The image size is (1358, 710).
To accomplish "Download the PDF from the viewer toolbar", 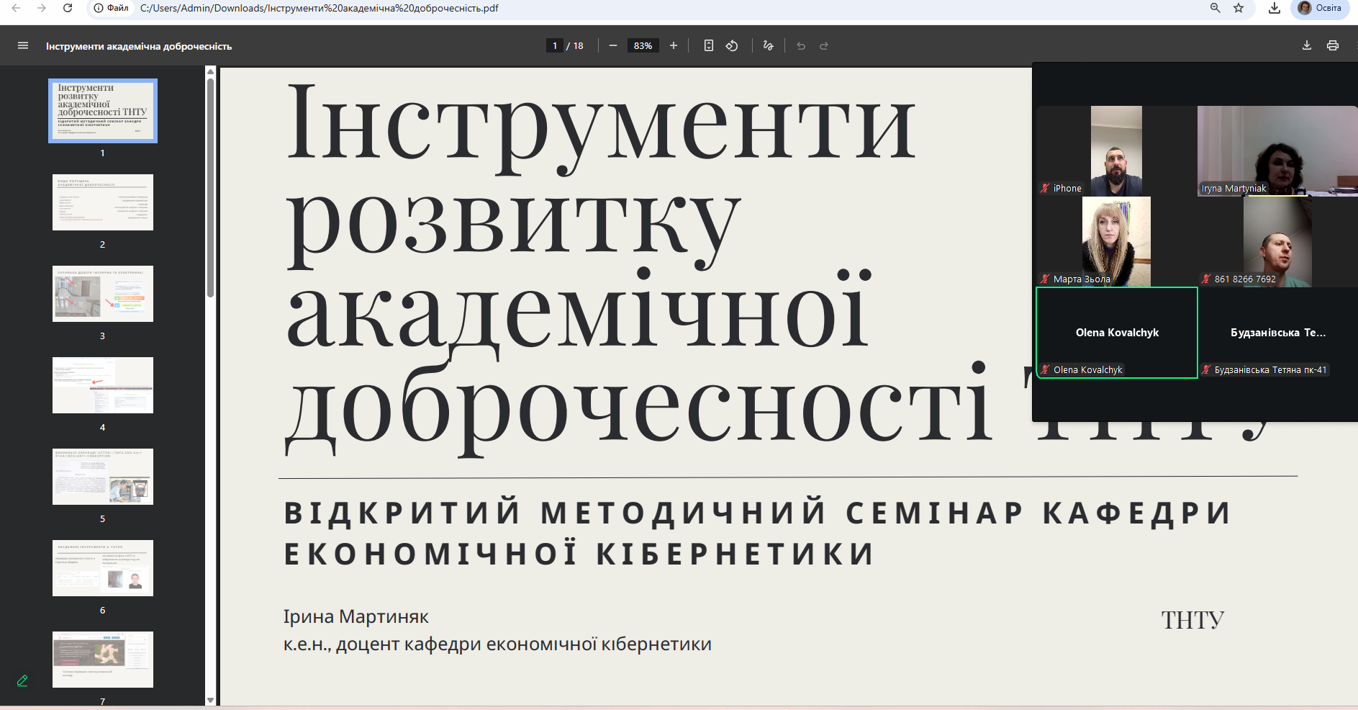I will (x=1307, y=45).
